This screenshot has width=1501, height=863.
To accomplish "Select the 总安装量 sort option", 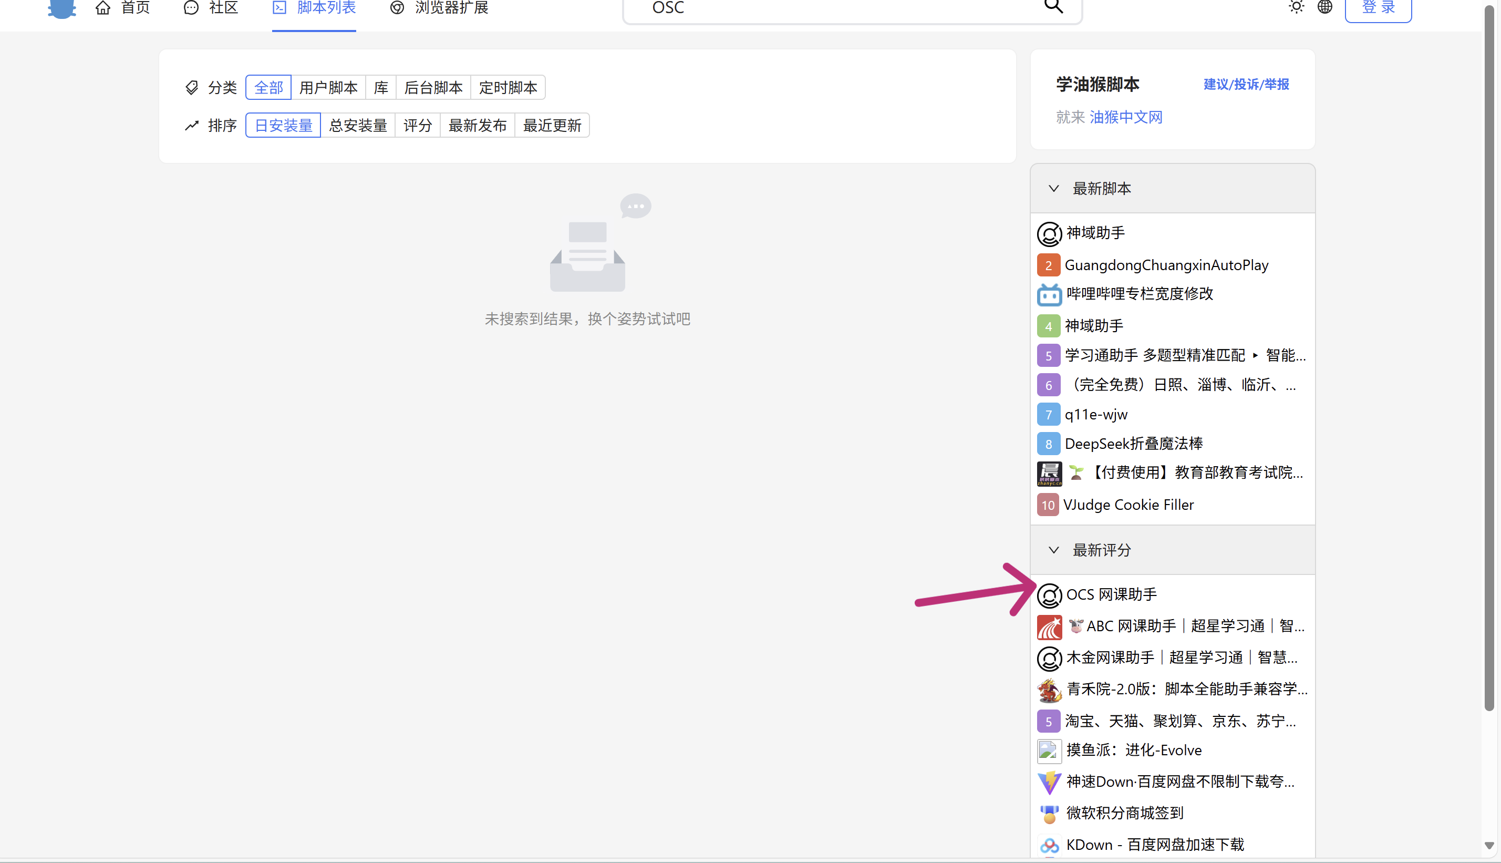I will click(x=358, y=126).
